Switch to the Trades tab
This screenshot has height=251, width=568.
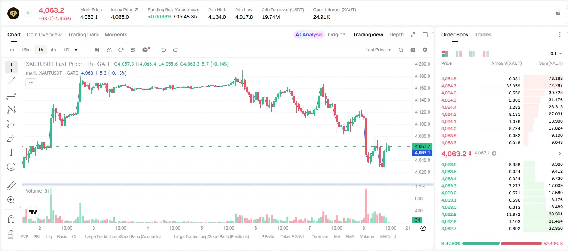[483, 34]
